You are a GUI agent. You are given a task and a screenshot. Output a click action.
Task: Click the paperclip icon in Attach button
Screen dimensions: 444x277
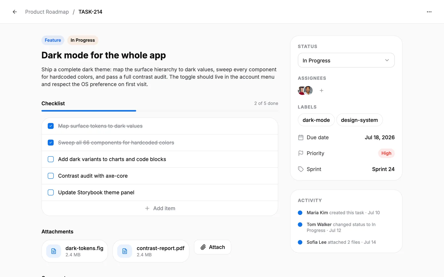point(203,247)
